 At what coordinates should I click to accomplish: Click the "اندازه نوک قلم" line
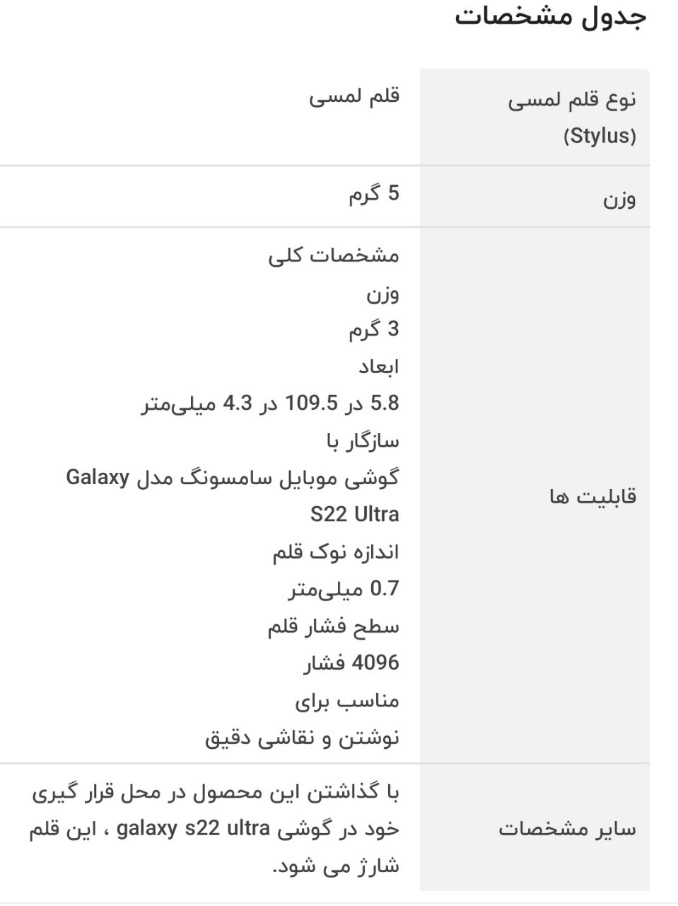(x=336, y=552)
